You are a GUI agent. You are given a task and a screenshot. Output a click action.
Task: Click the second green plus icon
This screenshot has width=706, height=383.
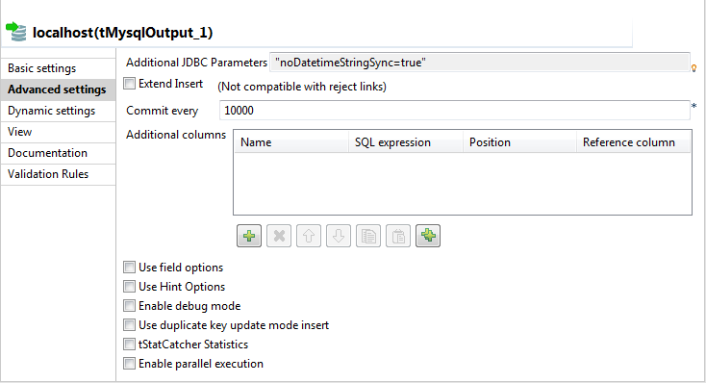(x=428, y=236)
